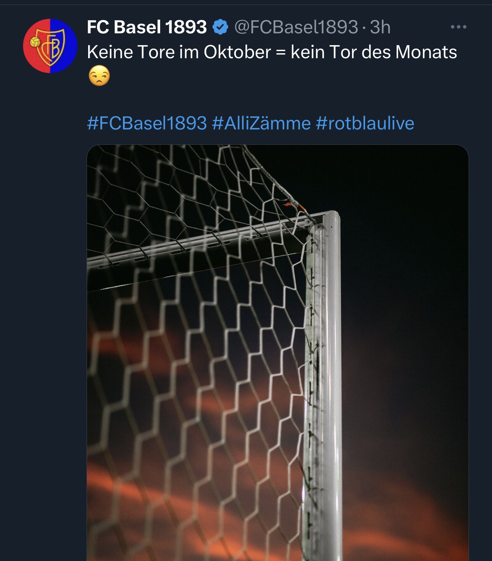This screenshot has height=561, width=492.
Task: Click the FC Basel 1893 display name
Action: (147, 27)
